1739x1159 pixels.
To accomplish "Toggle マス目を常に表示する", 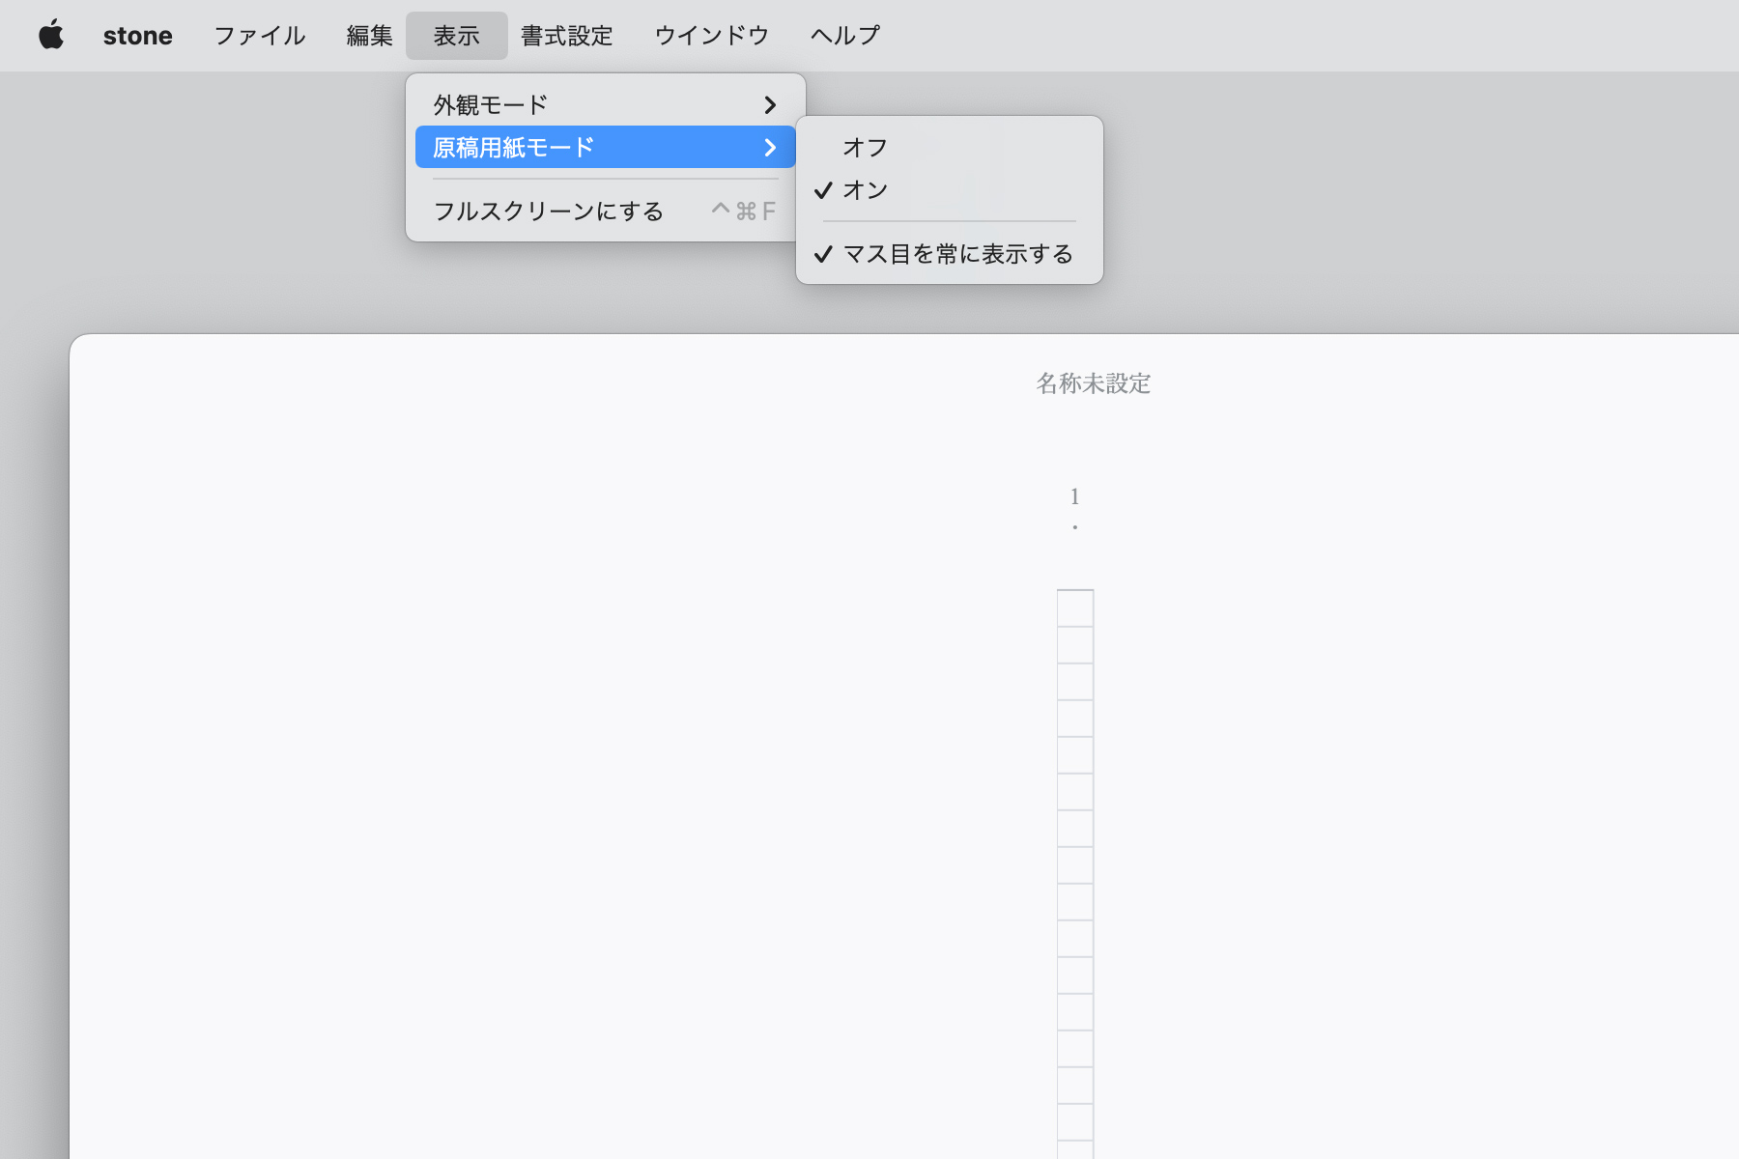I will click(956, 254).
